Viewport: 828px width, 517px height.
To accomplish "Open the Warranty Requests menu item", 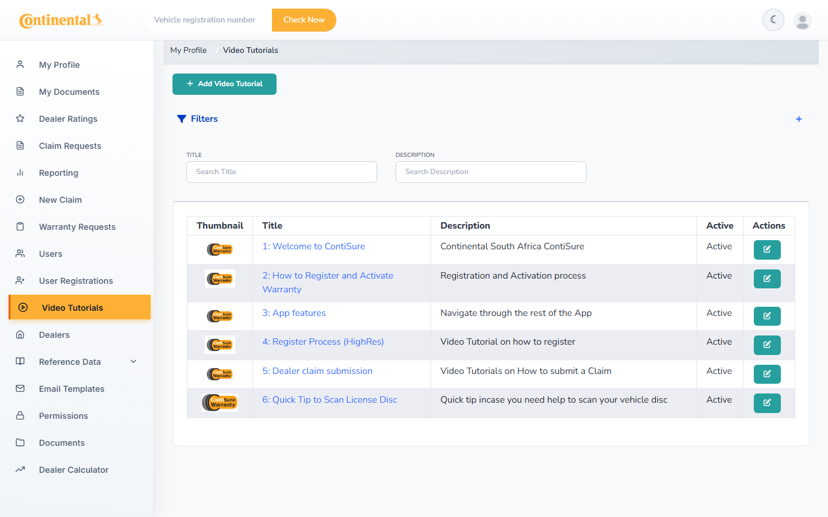I will (77, 227).
